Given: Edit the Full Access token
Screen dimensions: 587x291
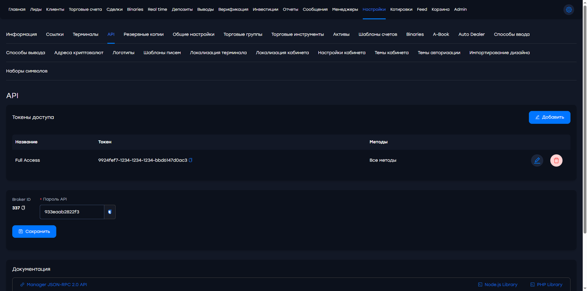Looking at the screenshot, I should click(x=537, y=161).
